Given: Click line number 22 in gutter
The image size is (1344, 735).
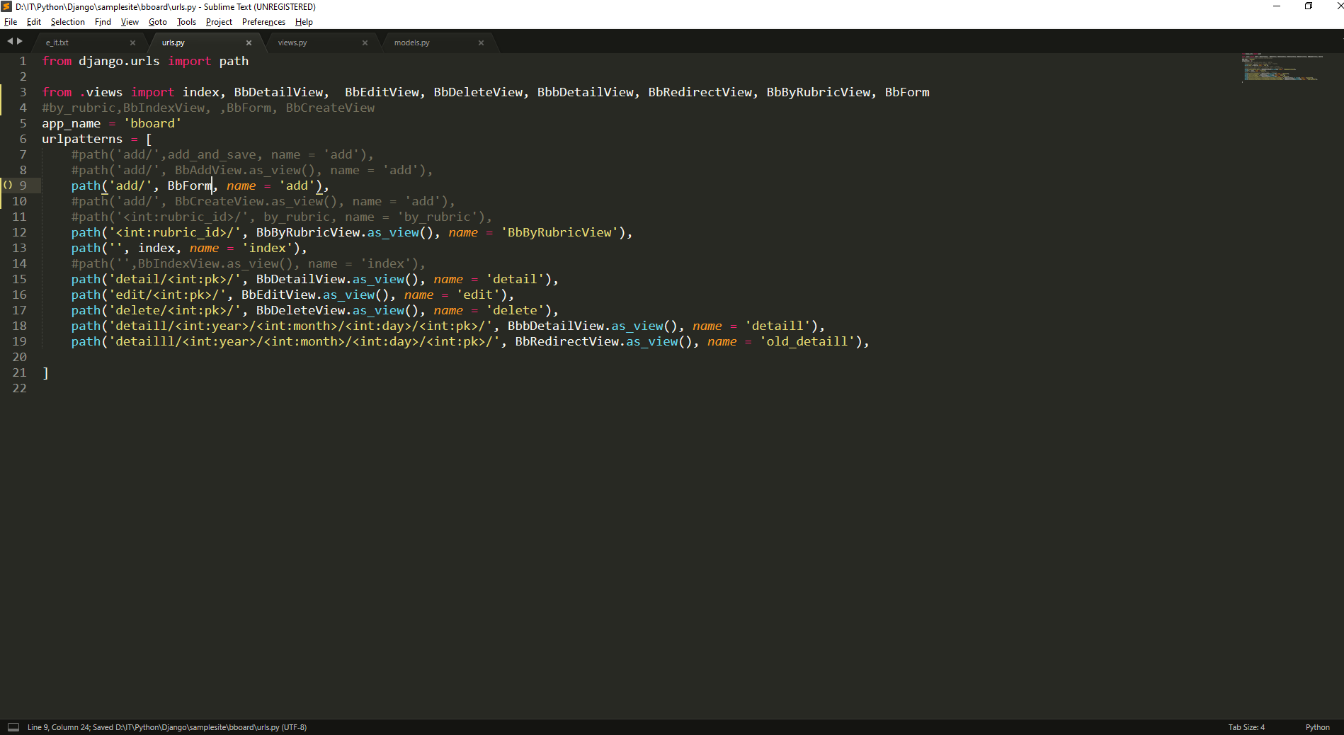Looking at the screenshot, I should coord(19,388).
